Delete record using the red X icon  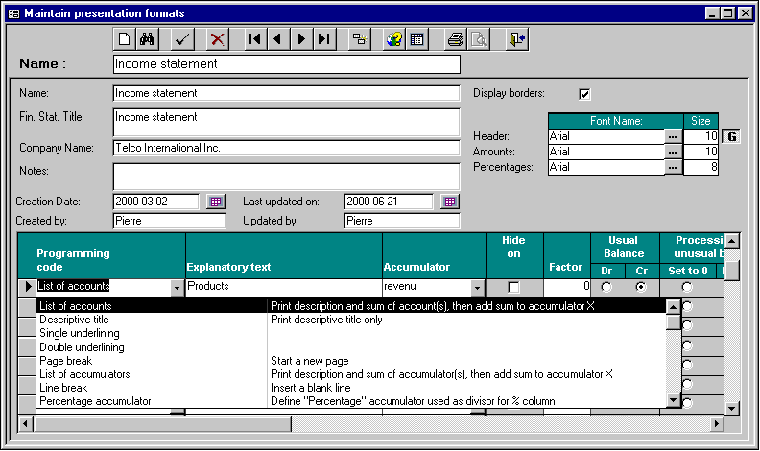218,39
